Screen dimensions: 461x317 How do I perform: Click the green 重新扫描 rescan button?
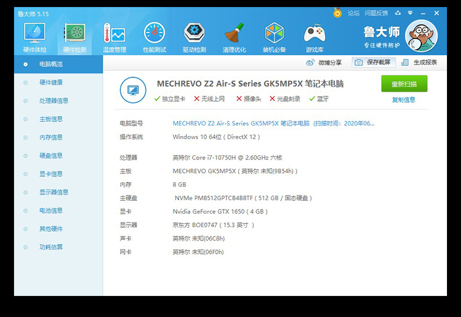click(x=404, y=84)
